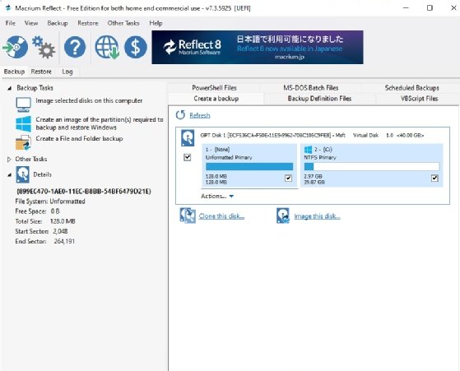
Task: Switch to the PowerShell Files tab
Action: click(x=214, y=88)
